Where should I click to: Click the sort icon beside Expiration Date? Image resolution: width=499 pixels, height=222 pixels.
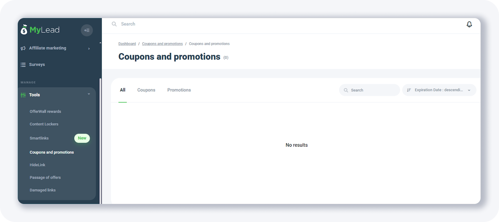tap(409, 90)
